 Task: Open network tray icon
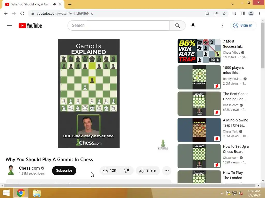tap(234, 193)
